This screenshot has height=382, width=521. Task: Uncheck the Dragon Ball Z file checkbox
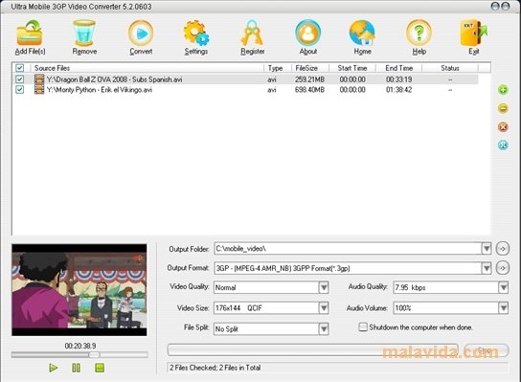[x=19, y=79]
